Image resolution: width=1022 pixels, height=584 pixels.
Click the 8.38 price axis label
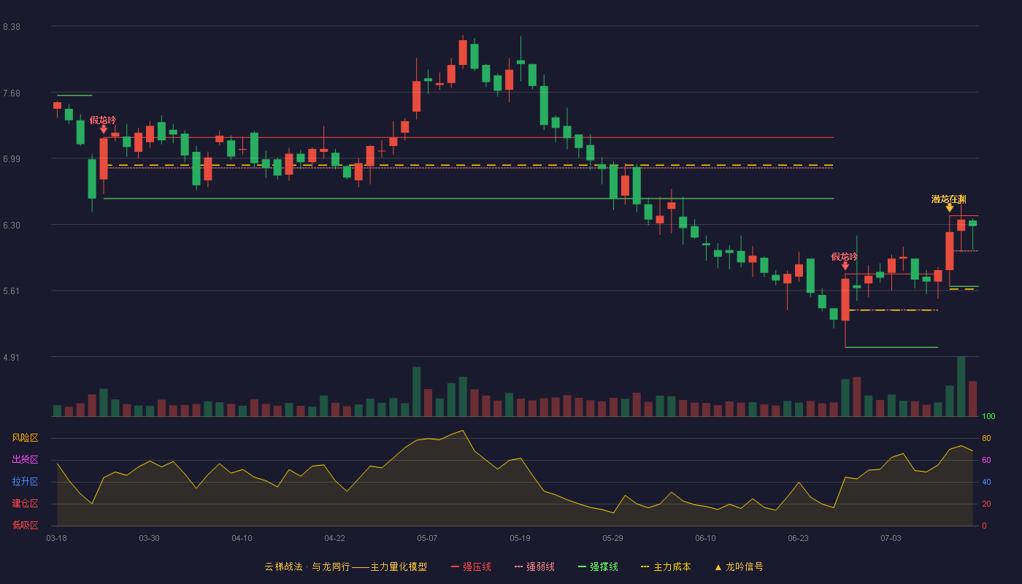pyautogui.click(x=12, y=27)
